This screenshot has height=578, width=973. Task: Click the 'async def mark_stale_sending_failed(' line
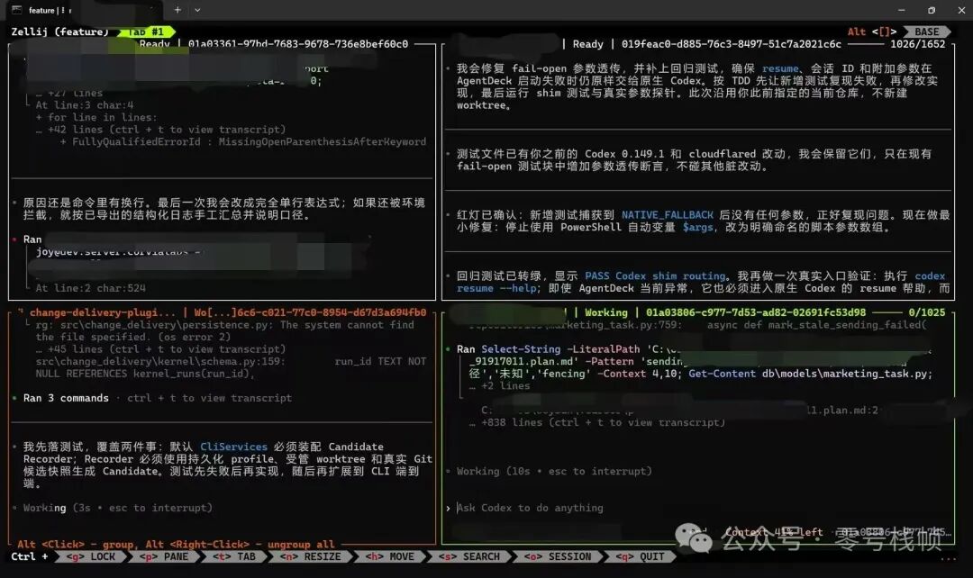point(816,325)
